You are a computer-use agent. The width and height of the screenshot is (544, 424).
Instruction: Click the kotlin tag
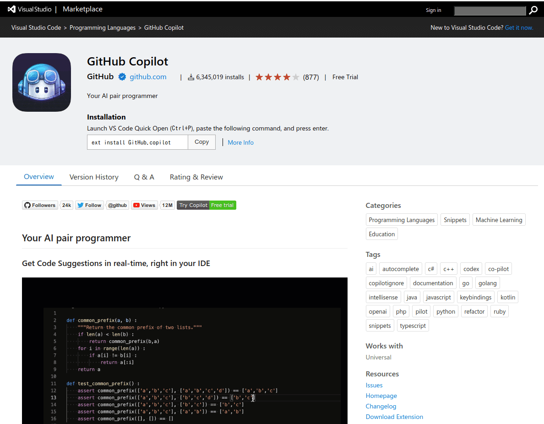pyautogui.click(x=507, y=297)
